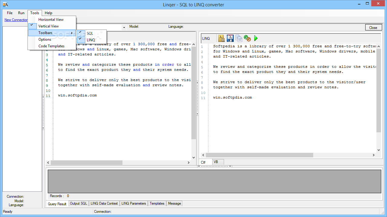Toggle the Vertical View checked menu item
The height and width of the screenshot is (217, 387).
coord(52,26)
